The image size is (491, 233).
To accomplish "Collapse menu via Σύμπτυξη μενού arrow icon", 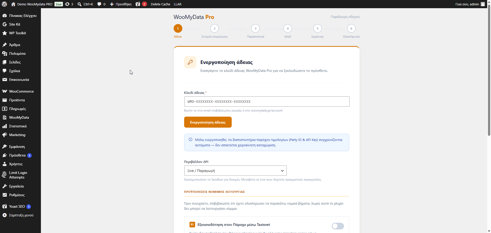I will coord(5,215).
